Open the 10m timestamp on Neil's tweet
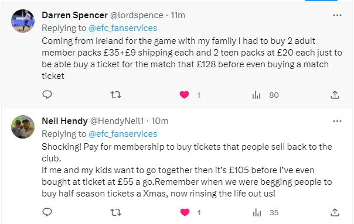The image size is (354, 224). pyautogui.click(x=159, y=121)
